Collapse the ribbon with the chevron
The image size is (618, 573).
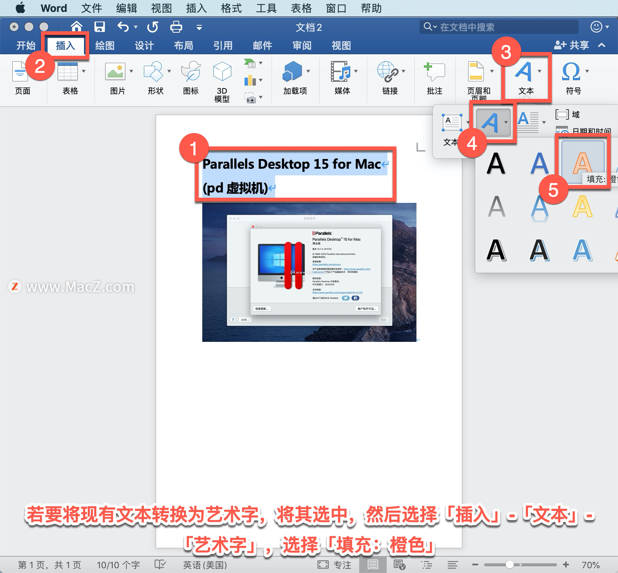coord(602,45)
